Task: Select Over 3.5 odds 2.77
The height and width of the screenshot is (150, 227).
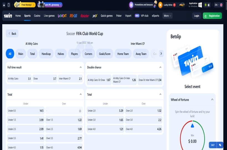Action: 64,138
